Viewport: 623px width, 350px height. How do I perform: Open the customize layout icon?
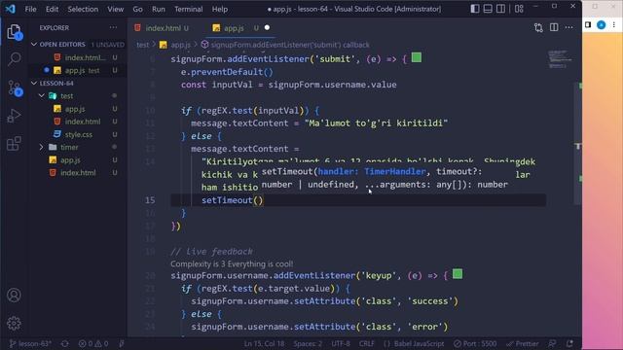519,9
